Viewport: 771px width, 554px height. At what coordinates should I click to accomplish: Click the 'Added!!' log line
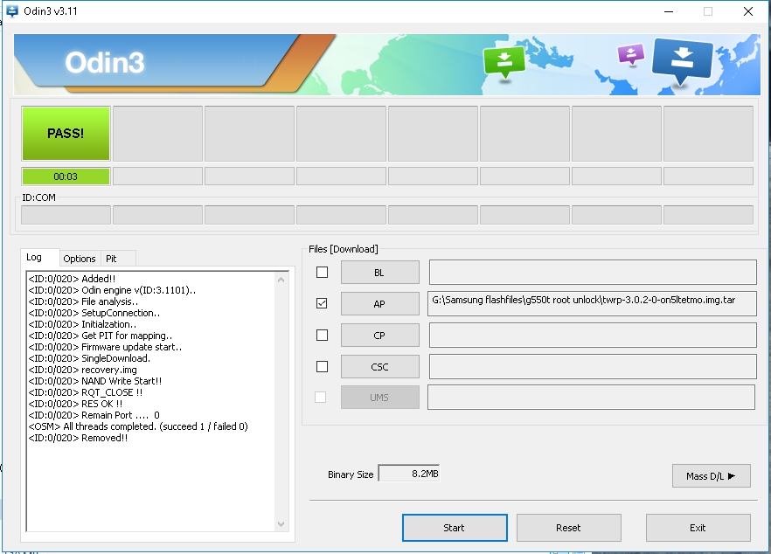[72, 279]
